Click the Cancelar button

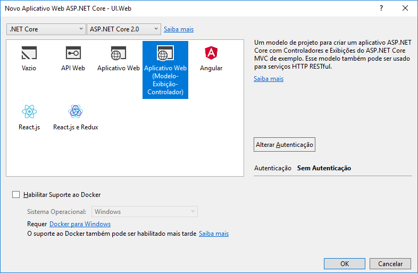click(390, 263)
